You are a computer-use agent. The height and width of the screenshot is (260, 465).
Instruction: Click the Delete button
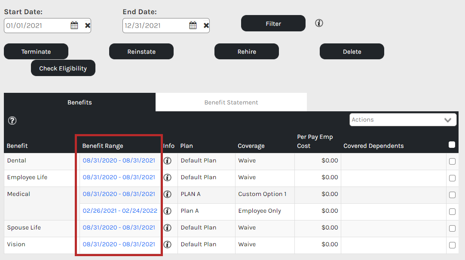[x=352, y=52]
